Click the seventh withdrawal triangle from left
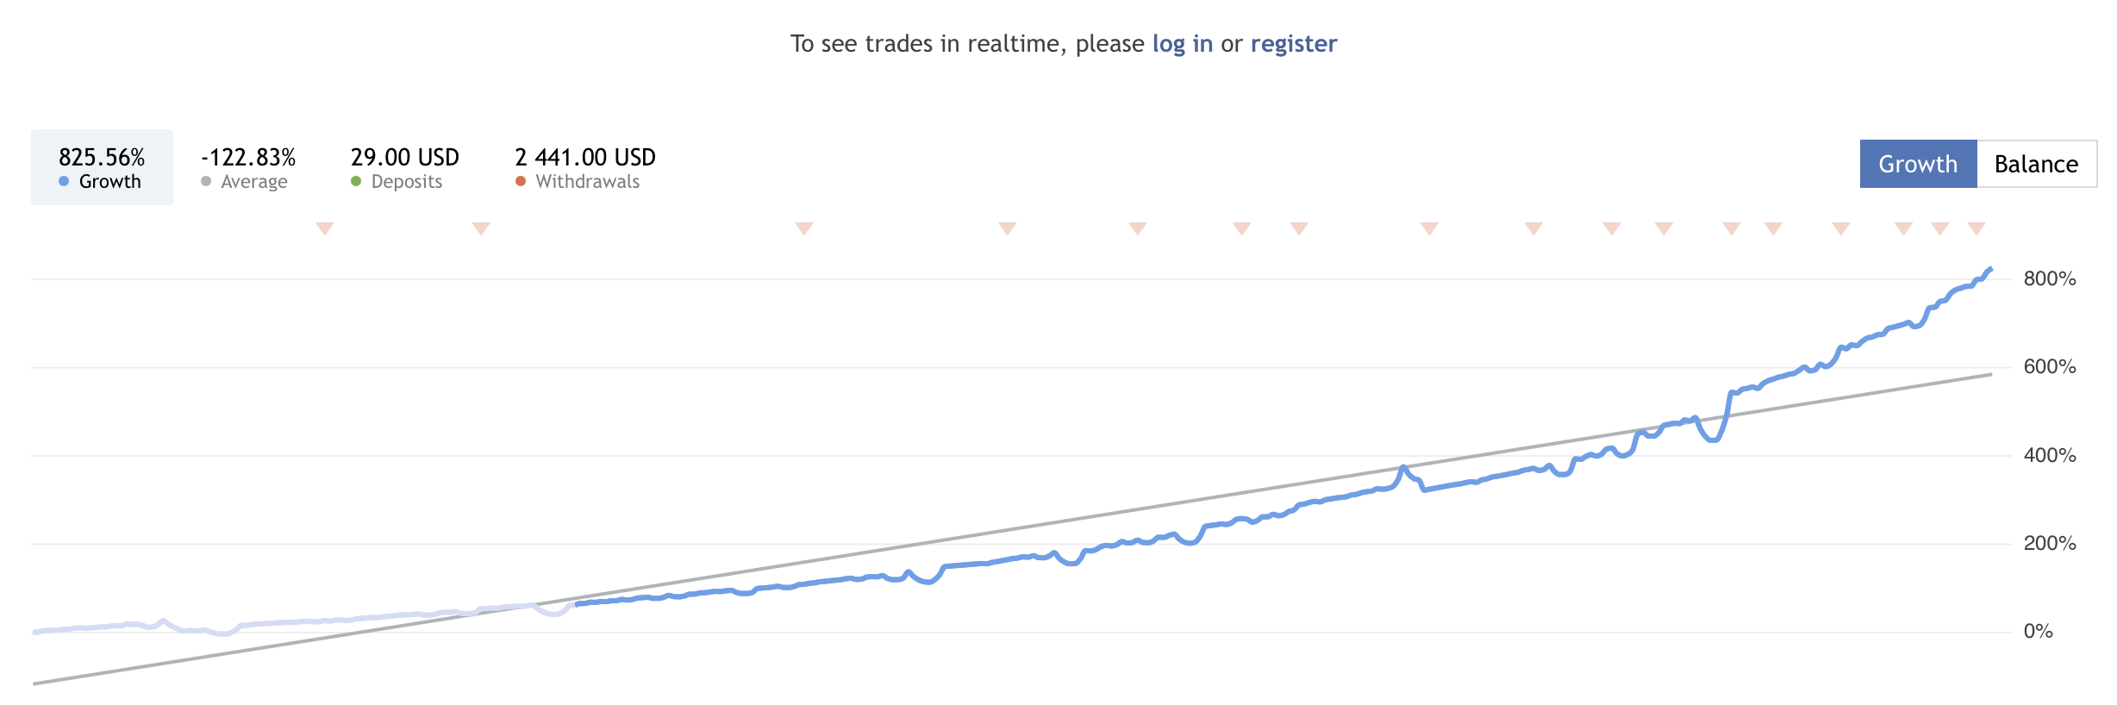Viewport: 2117px width, 705px height. tap(1299, 228)
